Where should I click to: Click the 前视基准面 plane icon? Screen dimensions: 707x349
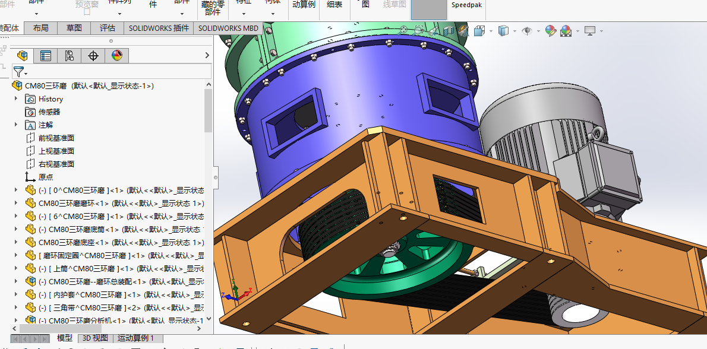coord(30,138)
